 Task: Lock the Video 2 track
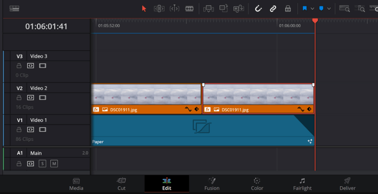[x=19, y=98]
